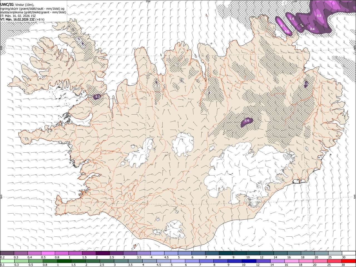Select the gray-teal snow-scale swatch labeled 16
The height and width of the screenshot is (267, 356).
[294, 253]
